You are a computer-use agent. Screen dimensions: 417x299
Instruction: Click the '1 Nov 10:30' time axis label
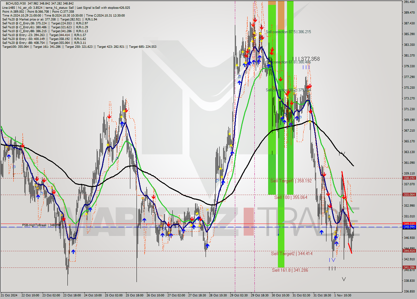(342, 295)
